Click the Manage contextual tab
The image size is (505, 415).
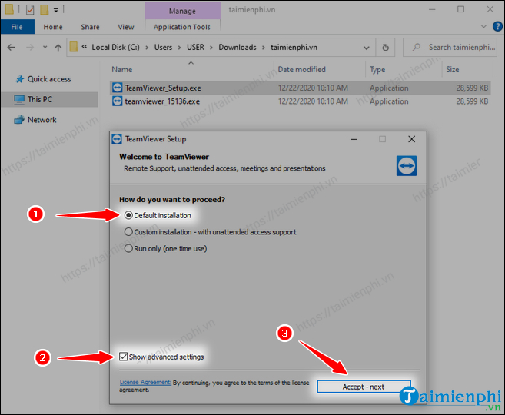click(183, 11)
